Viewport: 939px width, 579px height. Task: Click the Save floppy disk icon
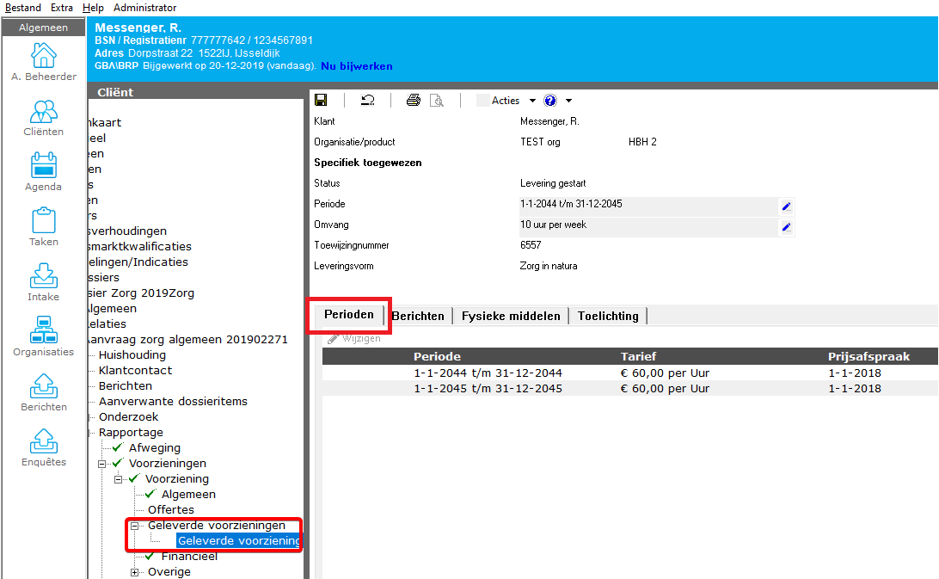click(321, 101)
